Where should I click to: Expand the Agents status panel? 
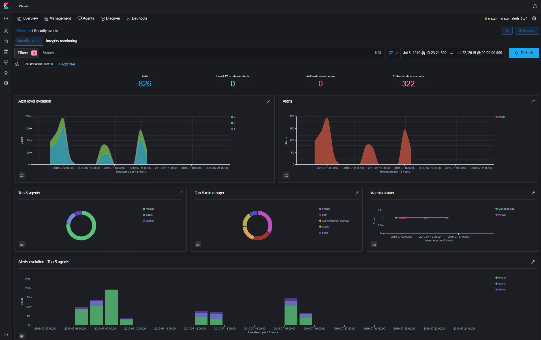(533, 193)
